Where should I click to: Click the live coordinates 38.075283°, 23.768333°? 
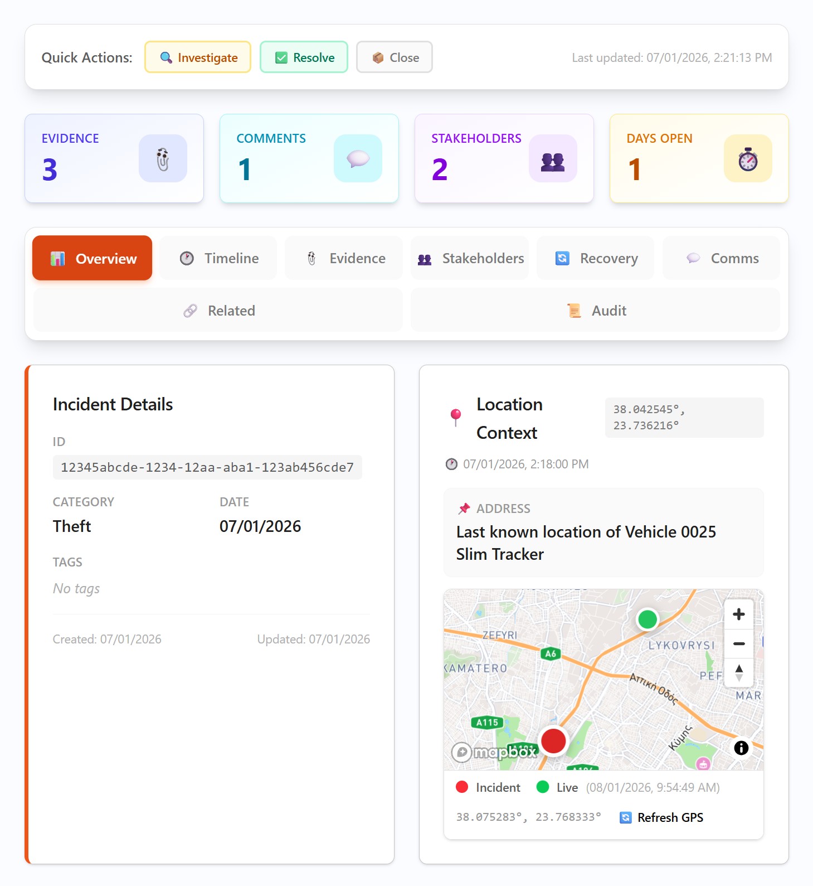529,817
